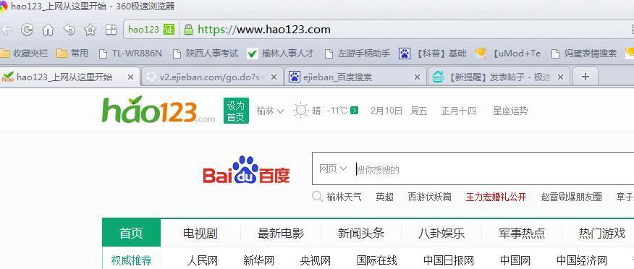Screen dimensions: 634x269
Task: Open the grid apps icon in toolbar
Action: click(x=111, y=30)
